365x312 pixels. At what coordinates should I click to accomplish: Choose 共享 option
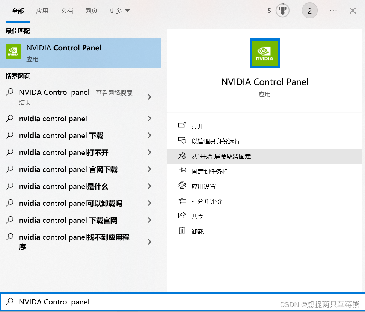(265, 216)
